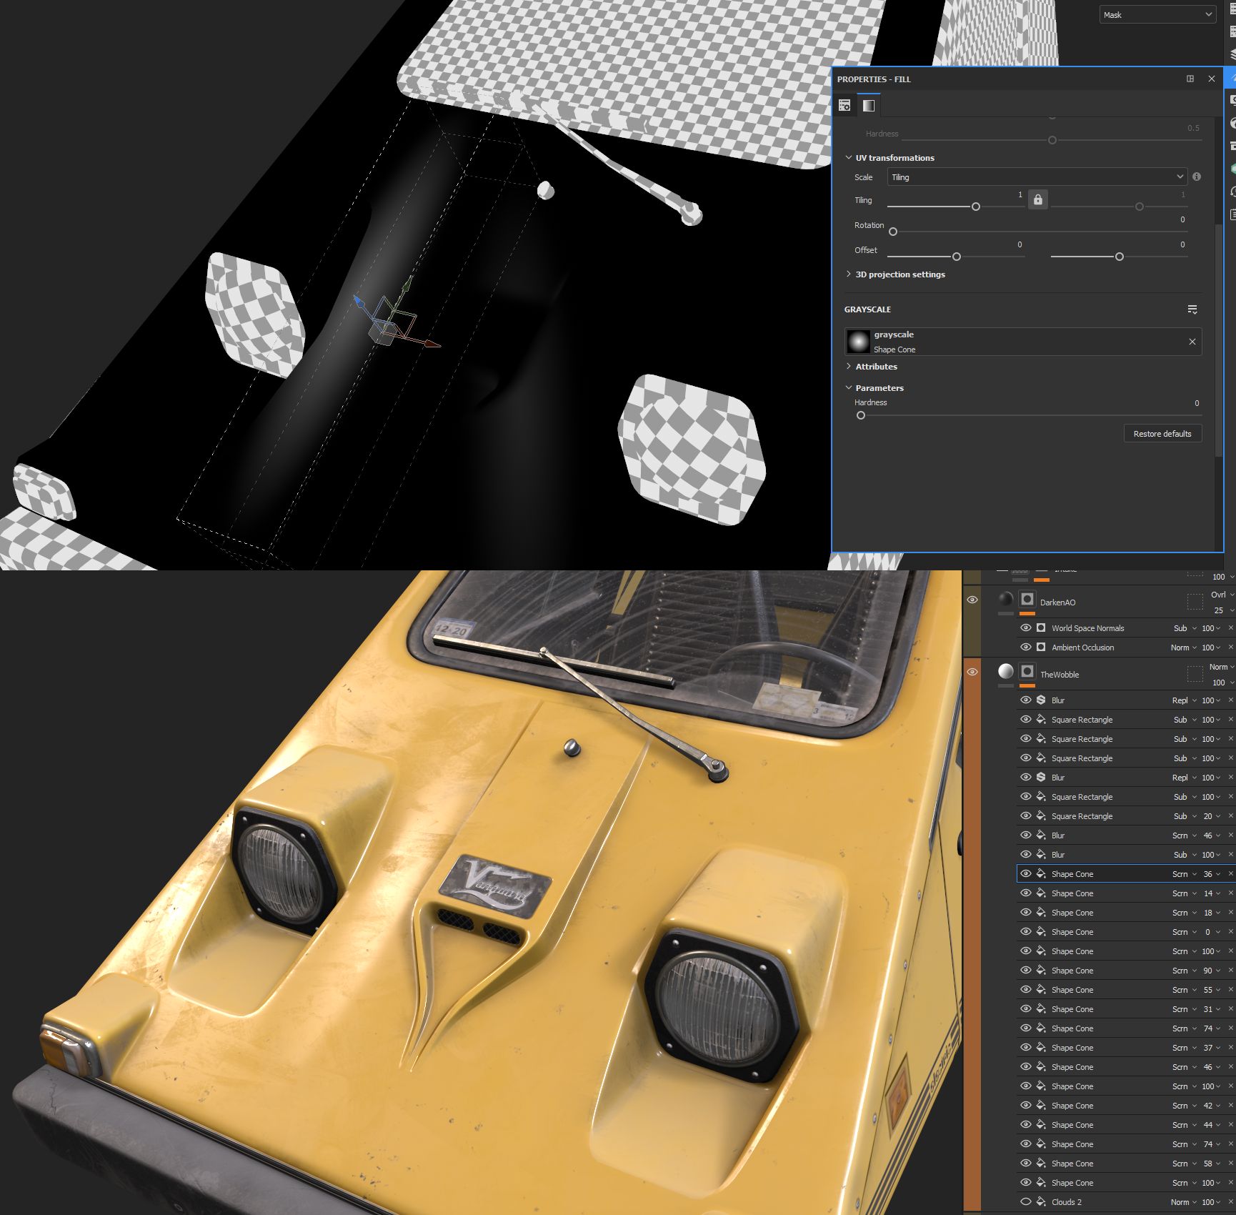The image size is (1236, 1215).
Task: Delete the Shape Cone effect at opacity 31
Action: [x=1230, y=1009]
